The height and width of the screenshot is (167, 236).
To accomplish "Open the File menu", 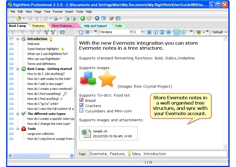I will coord(13,12).
